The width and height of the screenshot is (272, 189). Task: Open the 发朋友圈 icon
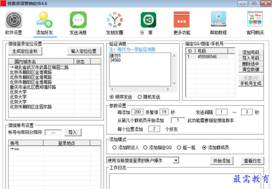115,20
